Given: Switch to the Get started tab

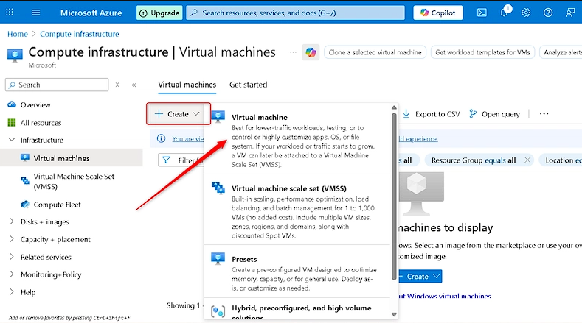Looking at the screenshot, I should 248,85.
